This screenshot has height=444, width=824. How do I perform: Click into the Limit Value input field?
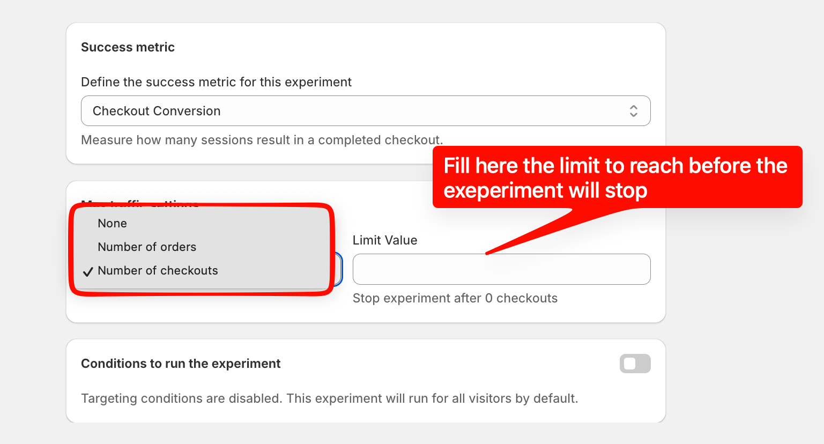coord(501,269)
